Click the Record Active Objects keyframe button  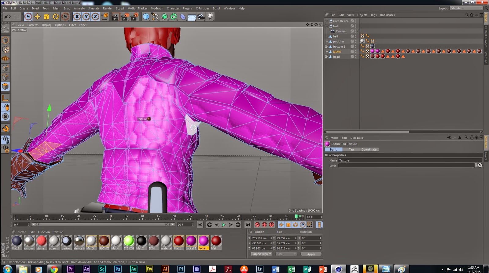point(257,225)
